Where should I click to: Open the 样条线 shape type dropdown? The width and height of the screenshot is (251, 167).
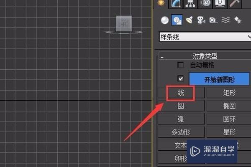pyautogui.click(x=205, y=37)
